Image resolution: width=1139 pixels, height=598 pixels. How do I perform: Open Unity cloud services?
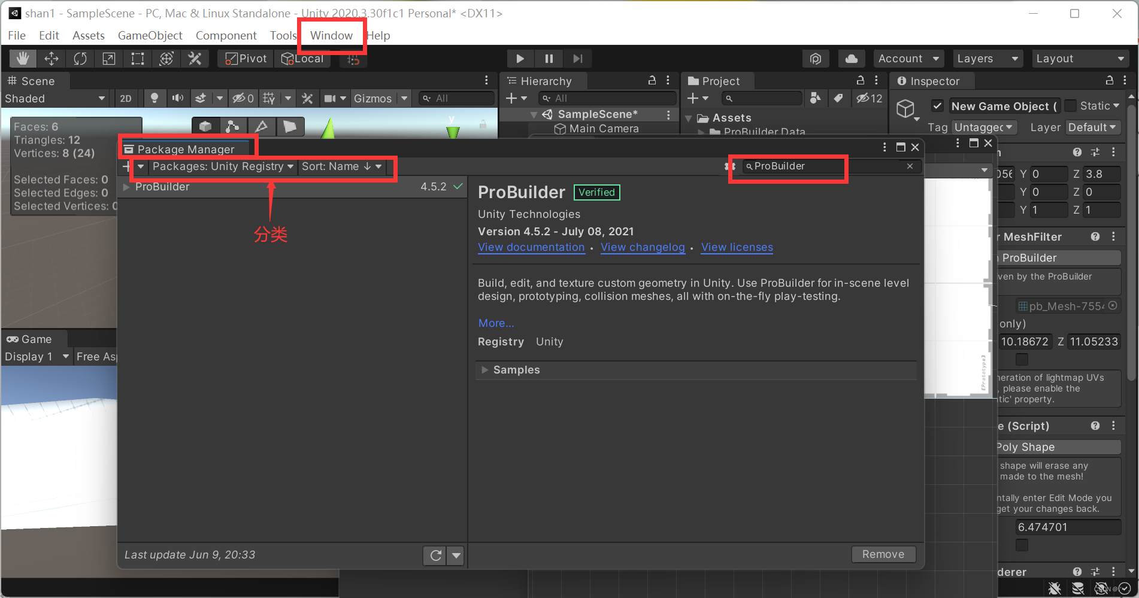point(851,58)
